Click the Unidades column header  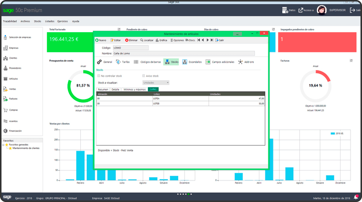(x=237, y=94)
